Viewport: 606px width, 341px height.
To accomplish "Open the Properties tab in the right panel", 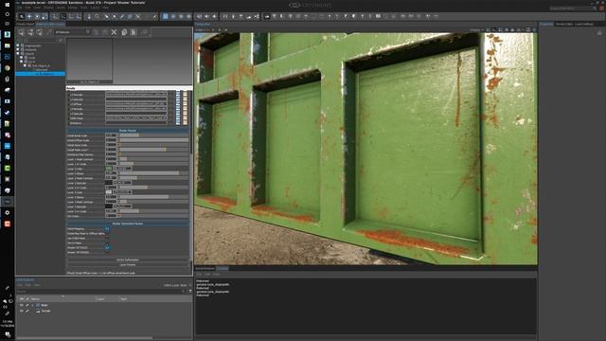I will tap(546, 24).
